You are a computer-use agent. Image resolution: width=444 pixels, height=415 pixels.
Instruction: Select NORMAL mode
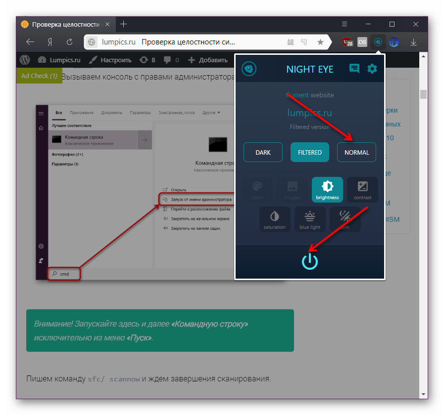pos(356,152)
